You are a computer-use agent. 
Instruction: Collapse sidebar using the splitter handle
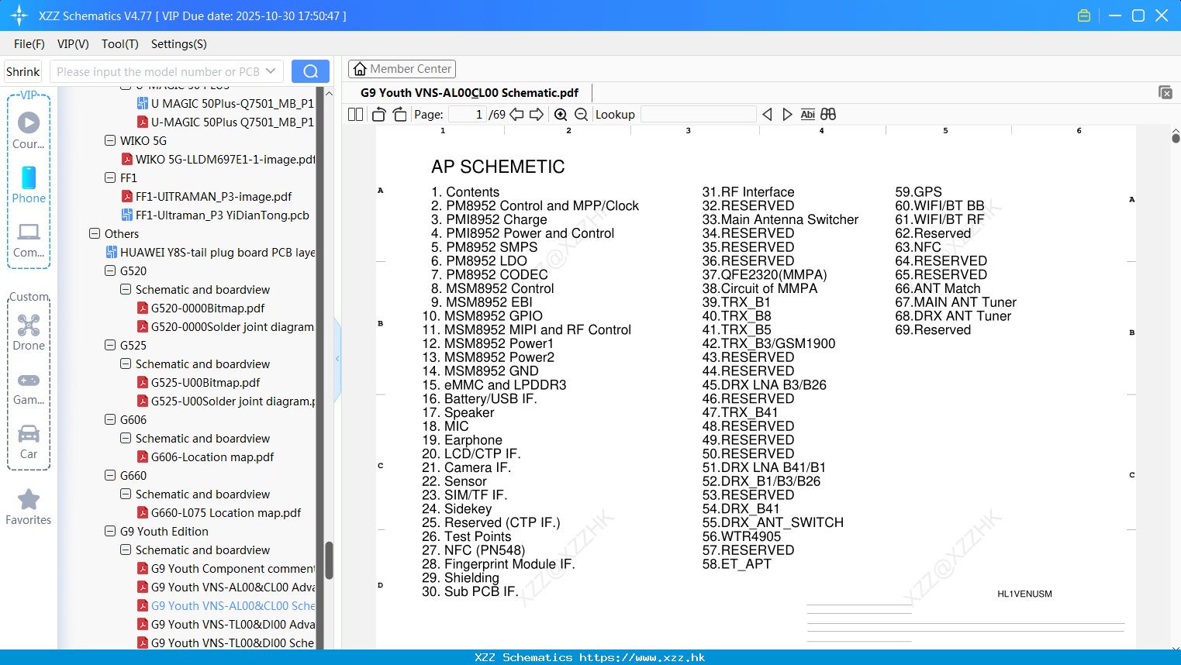(337, 359)
